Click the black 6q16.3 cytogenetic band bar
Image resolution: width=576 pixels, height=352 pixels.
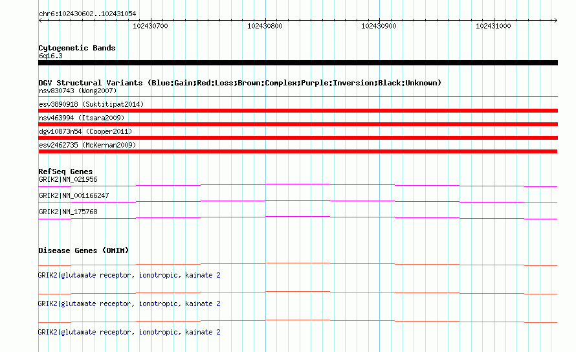pyautogui.click(x=298, y=63)
